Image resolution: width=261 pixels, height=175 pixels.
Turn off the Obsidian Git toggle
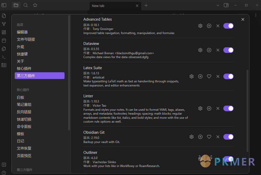point(228,137)
